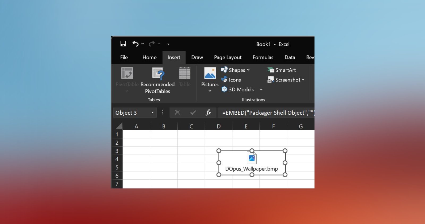Click the formula bar options dots

click(x=163, y=113)
